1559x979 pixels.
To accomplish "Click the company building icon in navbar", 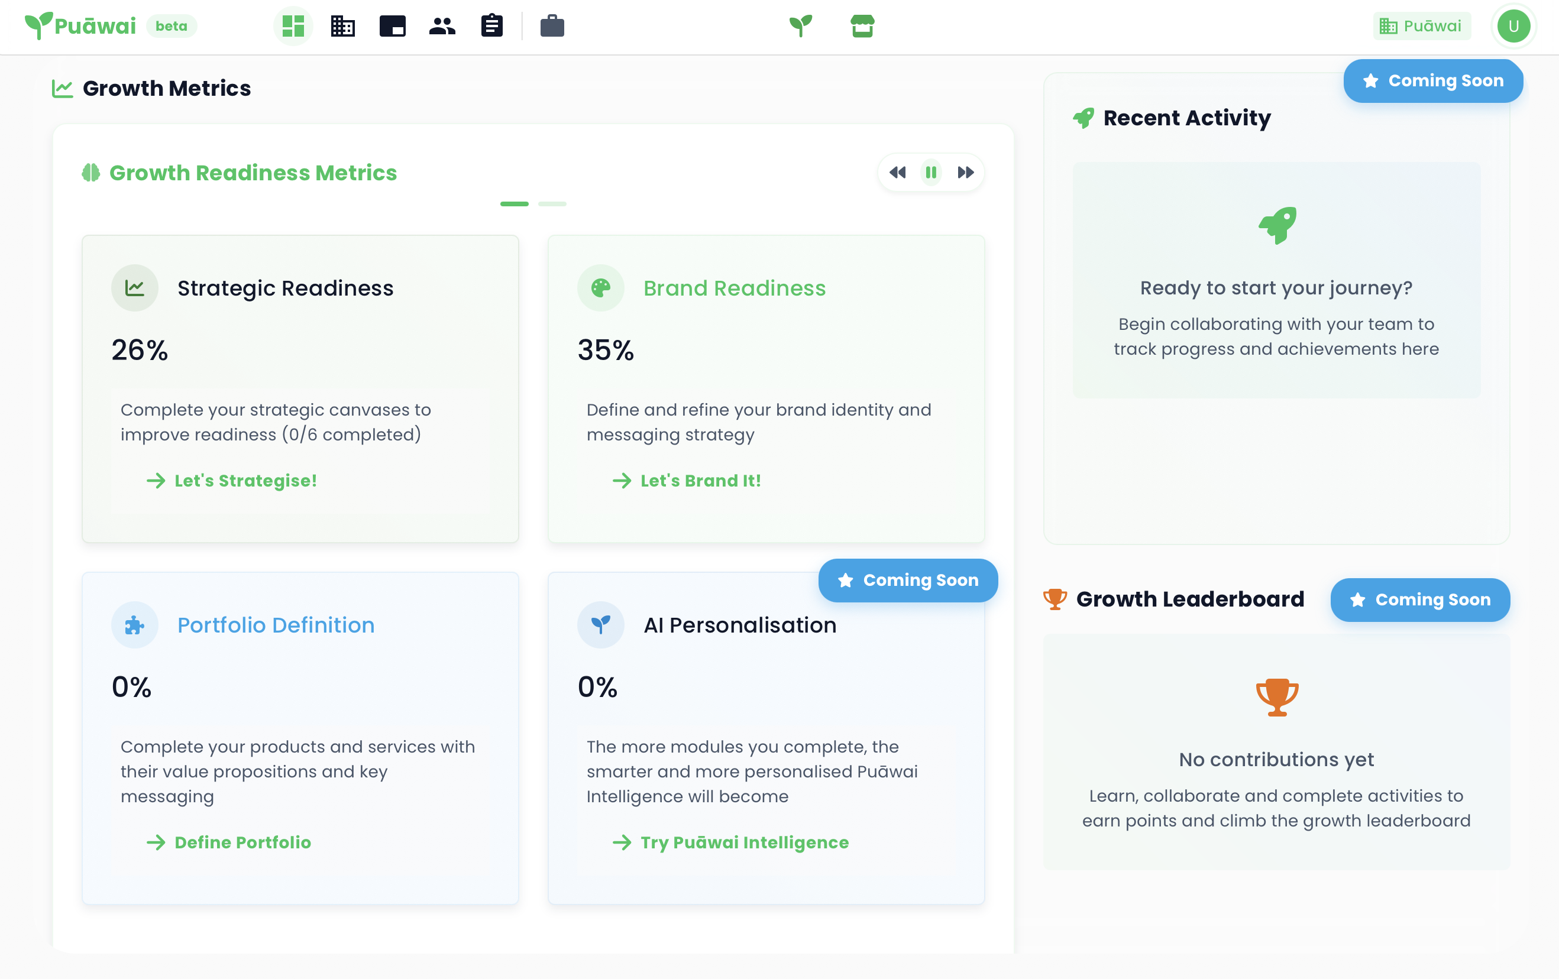I will click(342, 27).
